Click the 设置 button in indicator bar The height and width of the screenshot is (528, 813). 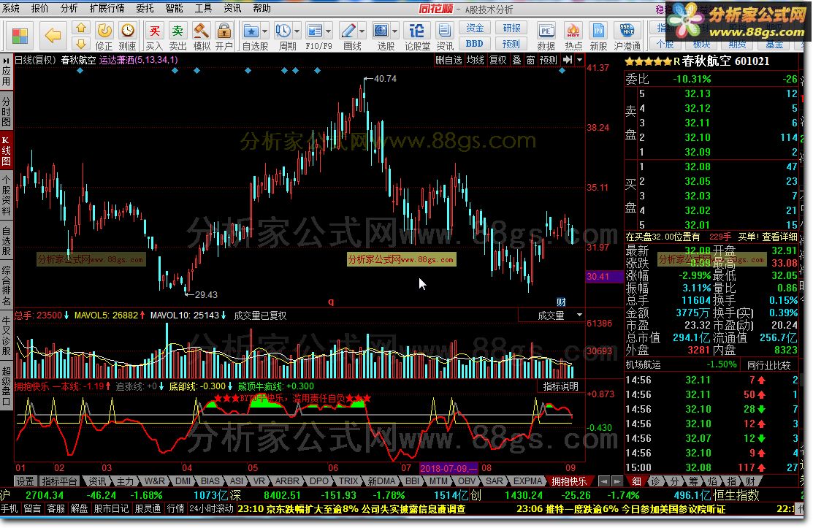(25, 481)
